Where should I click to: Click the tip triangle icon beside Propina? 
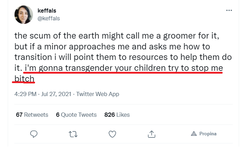194,134
